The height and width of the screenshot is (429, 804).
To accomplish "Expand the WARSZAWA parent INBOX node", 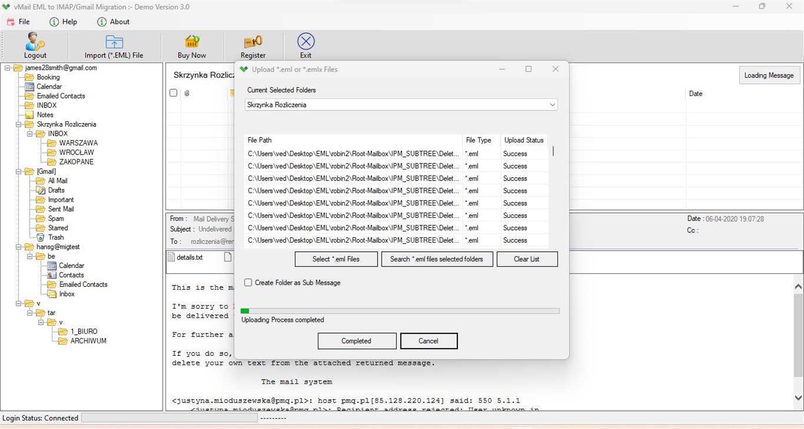I will 29,133.
